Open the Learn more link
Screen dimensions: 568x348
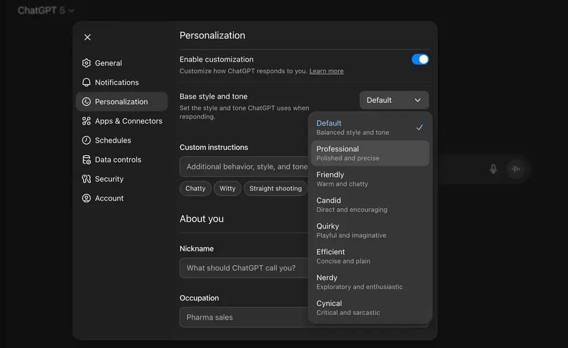(x=327, y=71)
